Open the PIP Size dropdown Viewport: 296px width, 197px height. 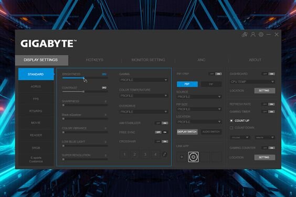click(199, 109)
